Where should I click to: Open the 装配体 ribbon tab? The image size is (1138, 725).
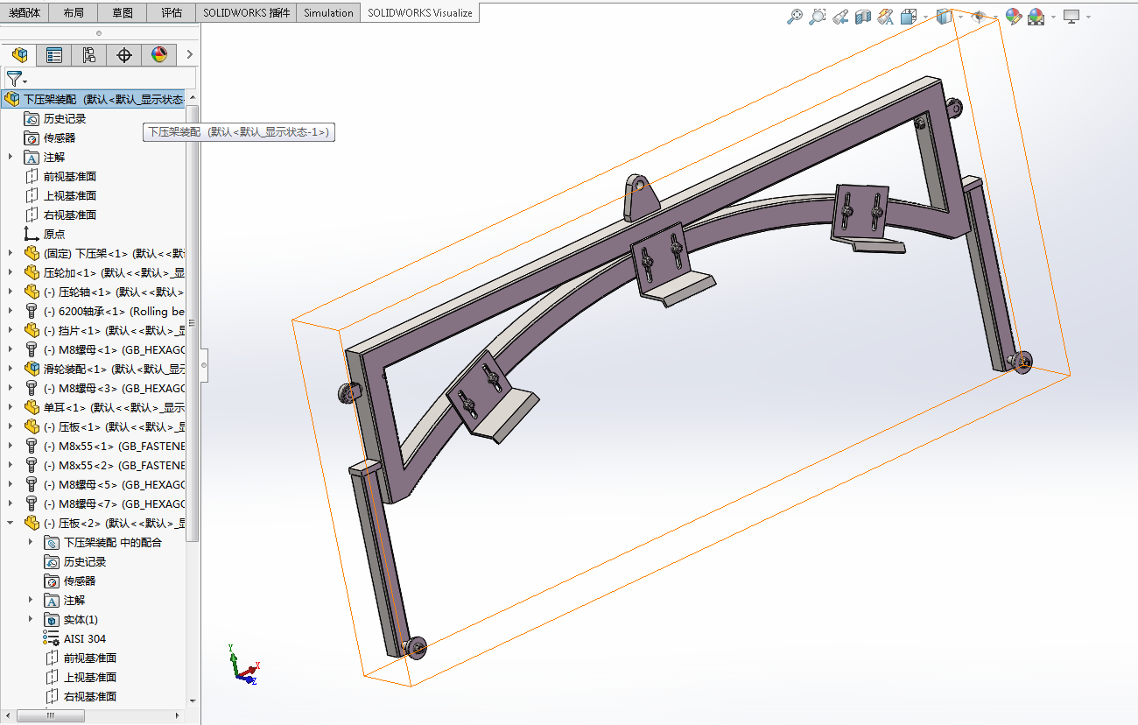(25, 13)
